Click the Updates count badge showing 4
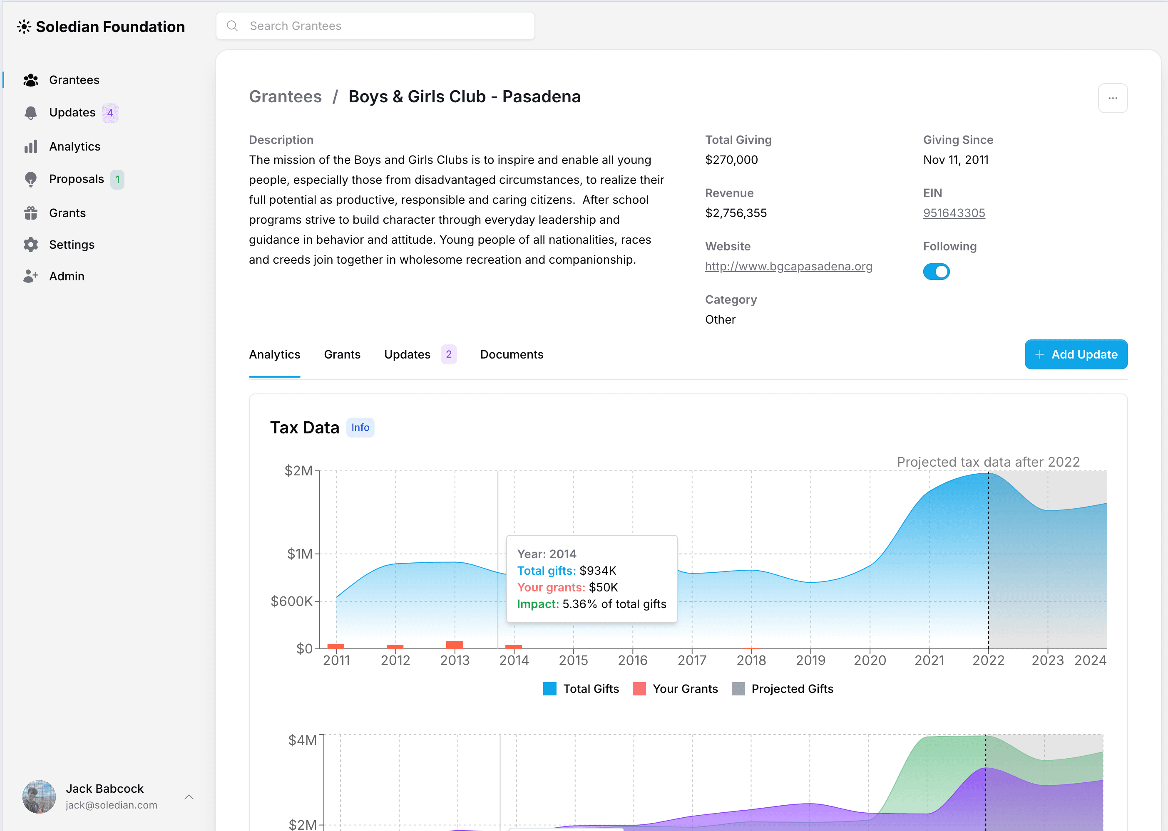 tap(110, 113)
